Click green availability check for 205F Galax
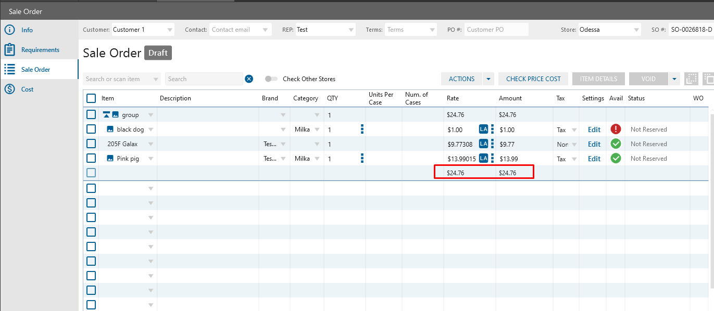Viewport: 714px width, 311px height. pos(616,144)
